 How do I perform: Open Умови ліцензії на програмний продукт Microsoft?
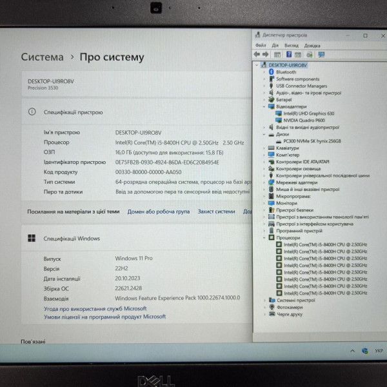tap(104, 317)
